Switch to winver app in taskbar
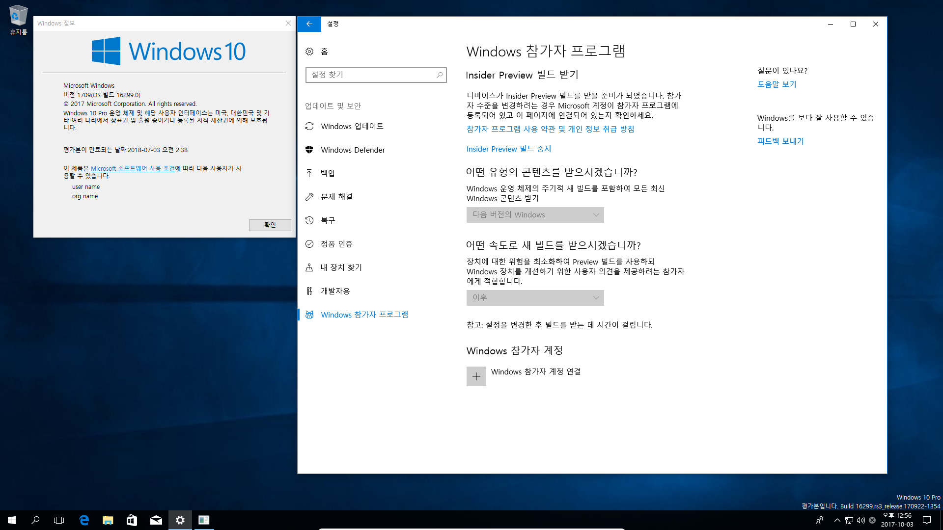Viewport: 943px width, 530px height. click(204, 520)
